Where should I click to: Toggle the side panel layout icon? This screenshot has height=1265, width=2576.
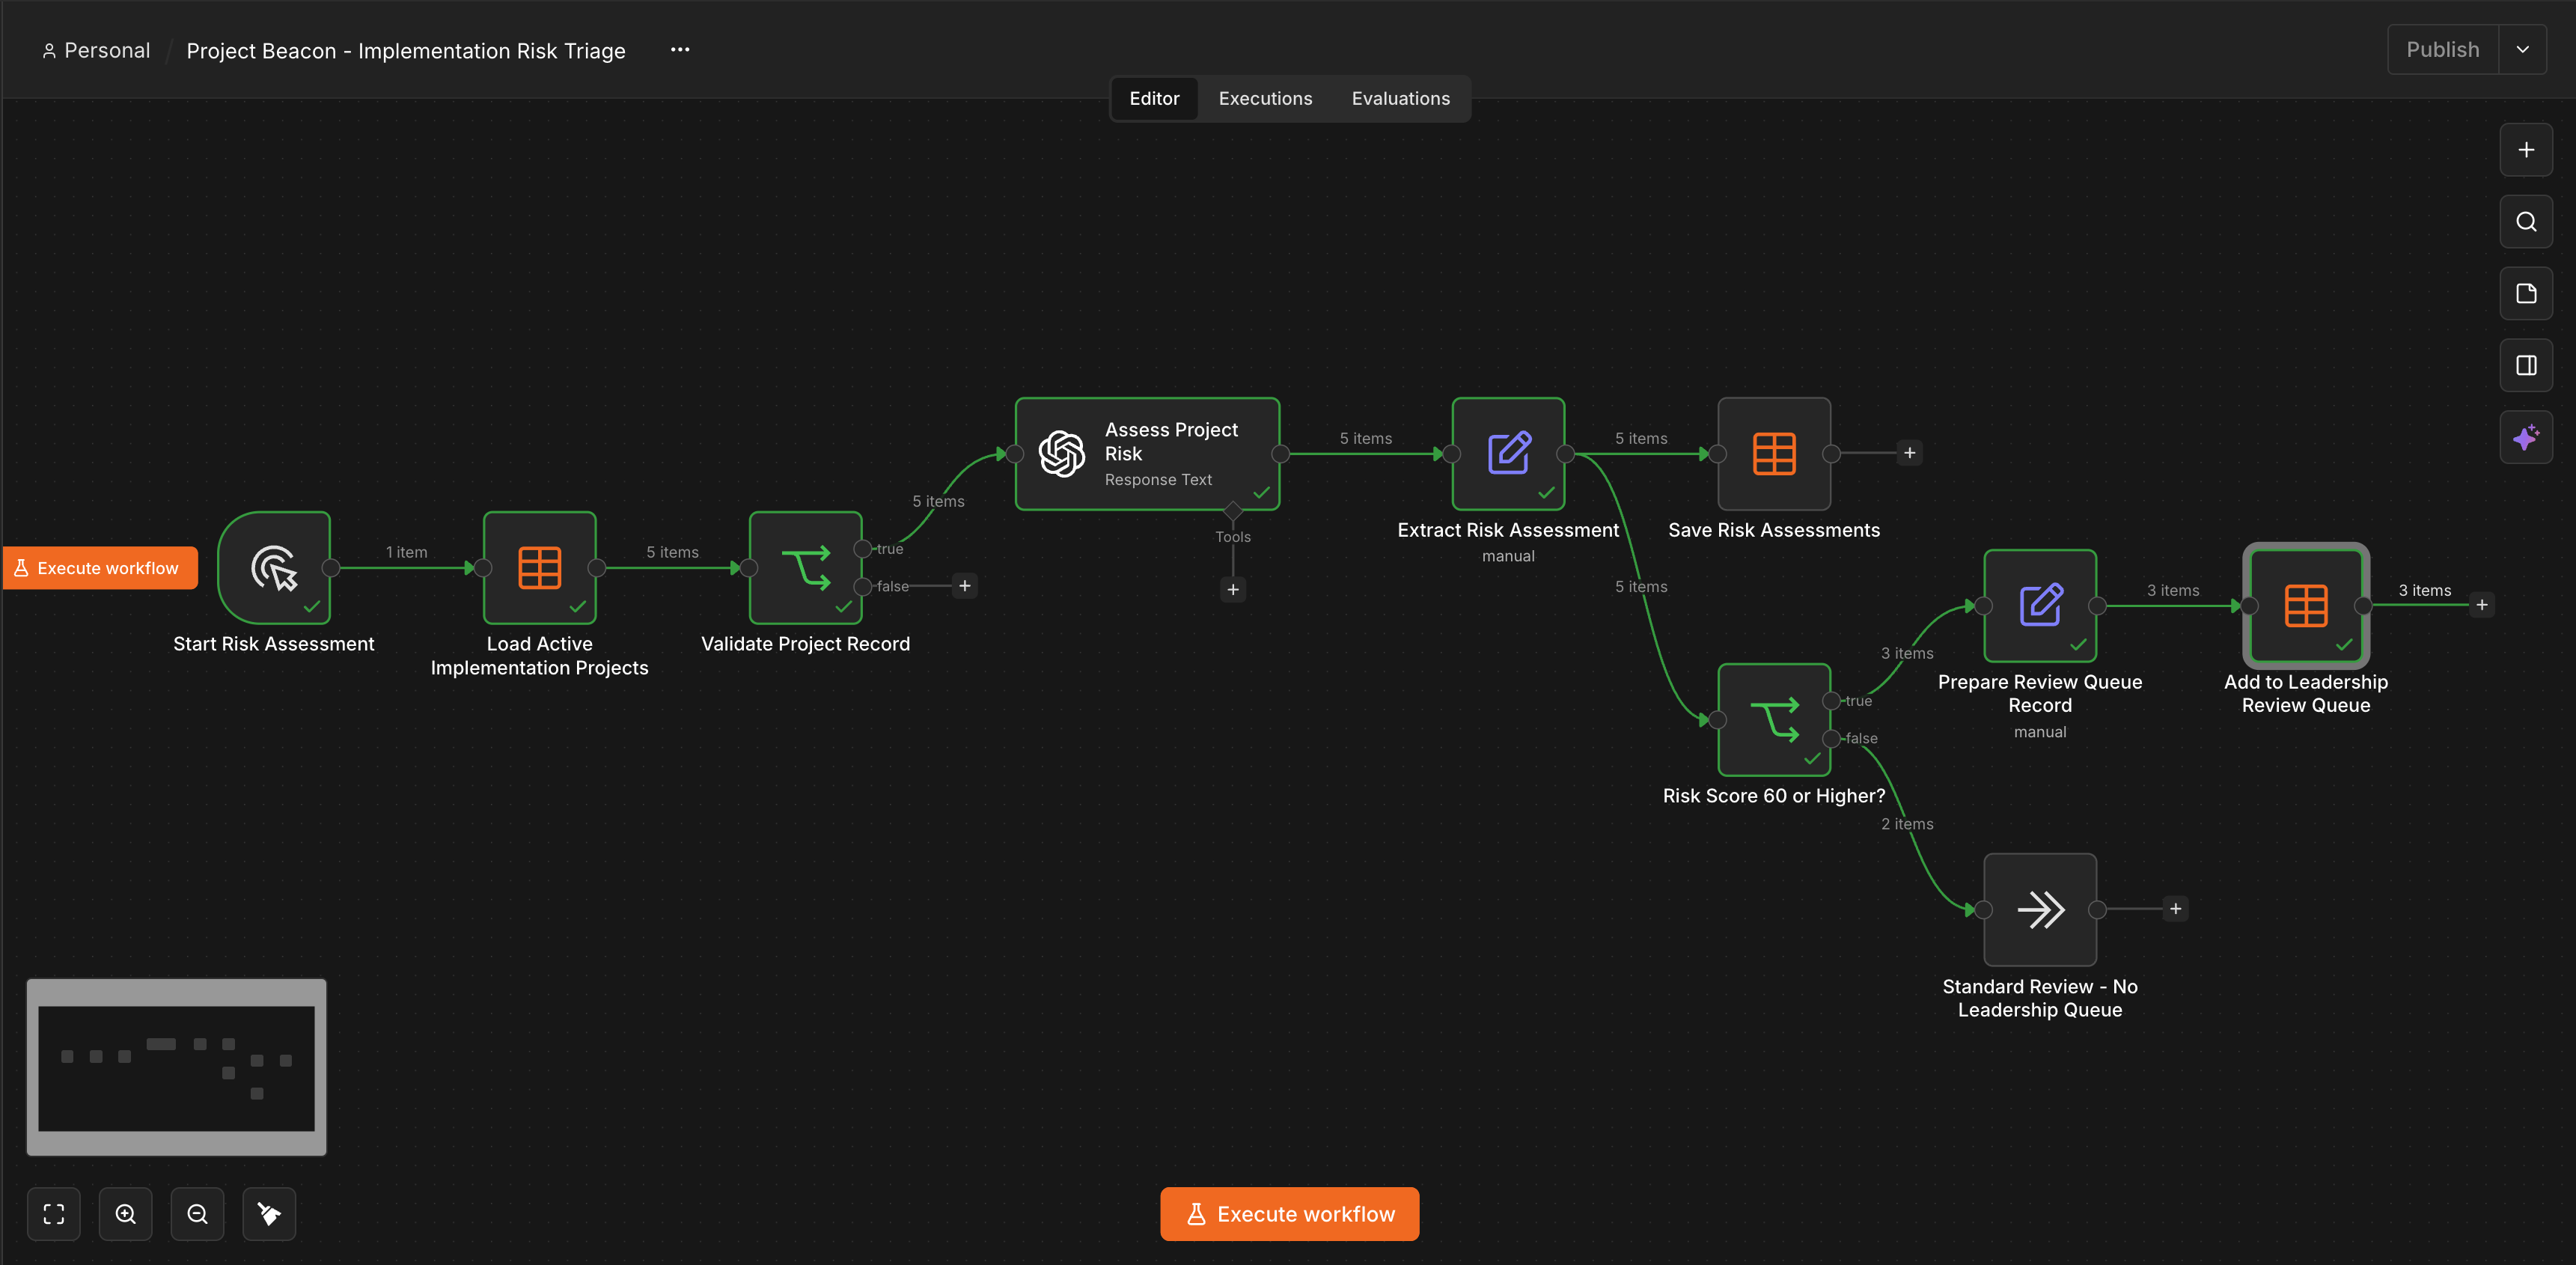coord(2526,366)
